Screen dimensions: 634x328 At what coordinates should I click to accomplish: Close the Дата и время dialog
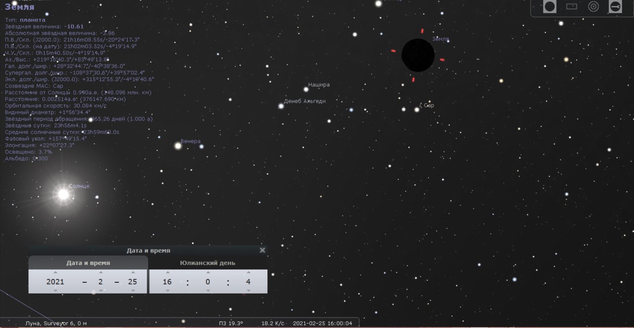pyautogui.click(x=263, y=250)
